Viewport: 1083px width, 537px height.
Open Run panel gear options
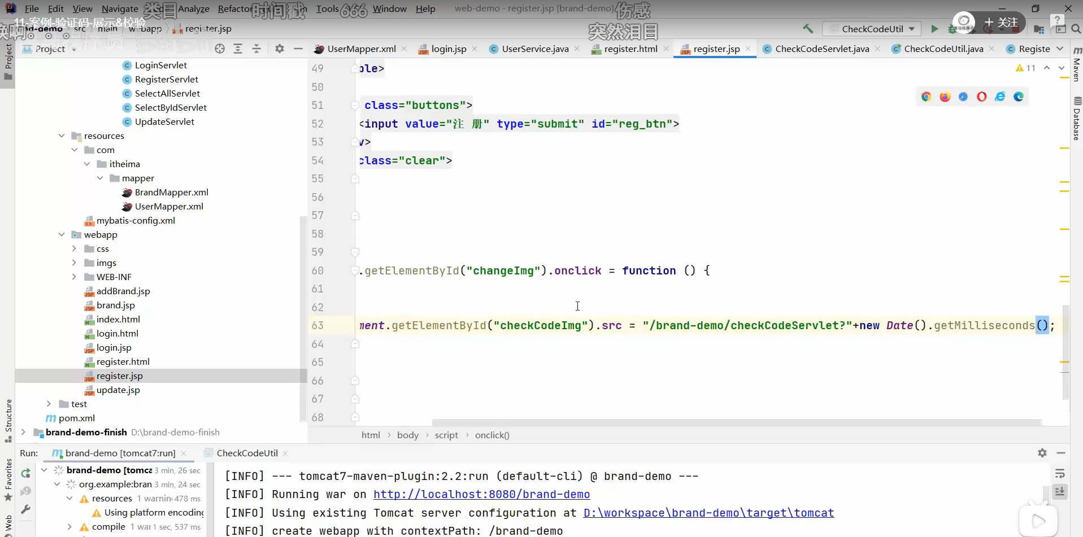(x=1042, y=453)
